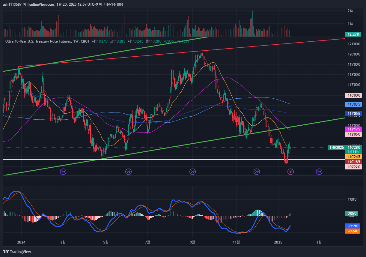
Task: Click rollover marker above the 9월 label
Action: pyautogui.click(x=192, y=172)
